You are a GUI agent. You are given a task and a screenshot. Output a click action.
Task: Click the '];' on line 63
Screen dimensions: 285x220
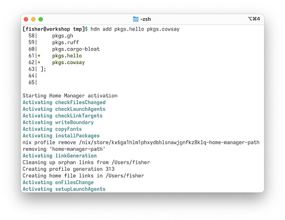point(43,69)
